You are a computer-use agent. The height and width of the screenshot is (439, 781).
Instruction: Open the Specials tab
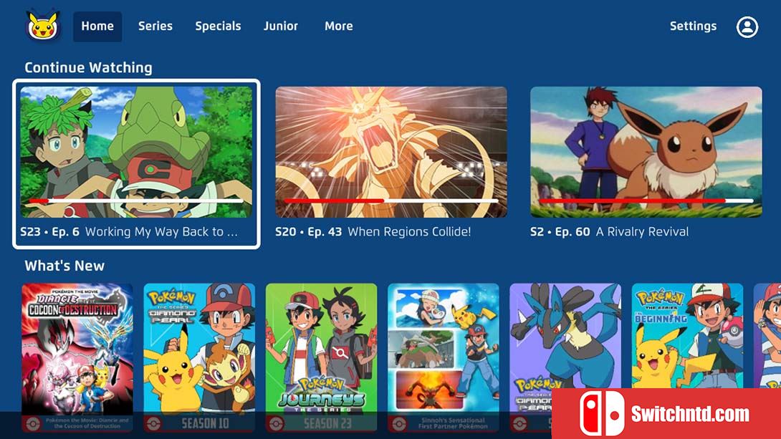[218, 26]
